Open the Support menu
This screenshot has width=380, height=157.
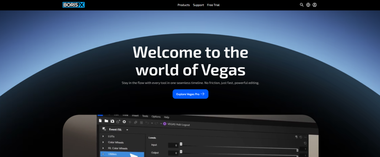198,5
